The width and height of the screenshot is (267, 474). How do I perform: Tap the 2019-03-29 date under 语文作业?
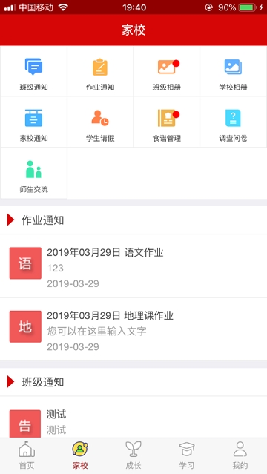click(73, 283)
